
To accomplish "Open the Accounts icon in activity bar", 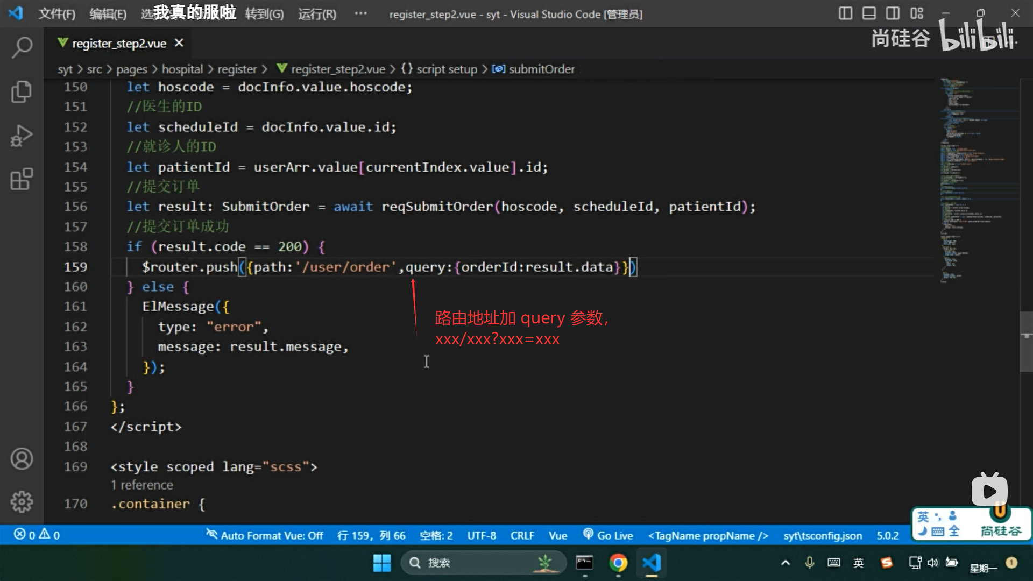I will 22,459.
